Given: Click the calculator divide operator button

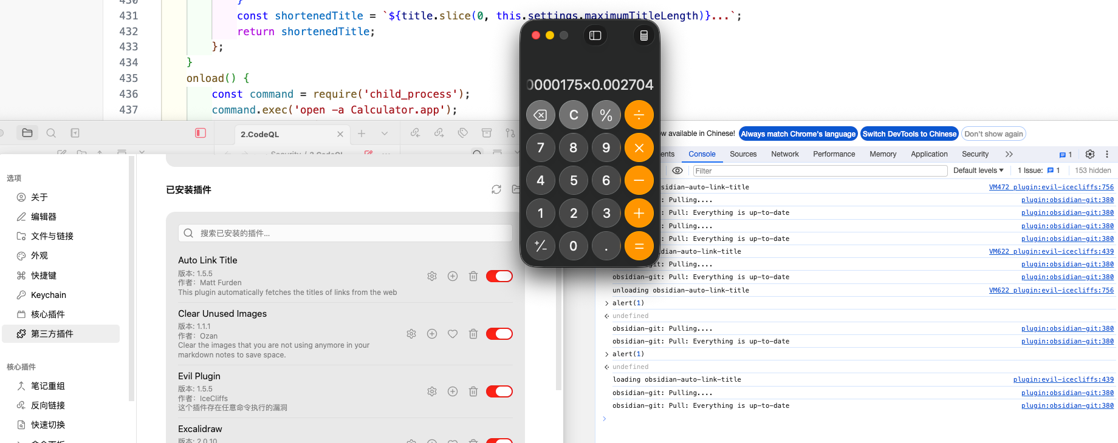Looking at the screenshot, I should [x=639, y=115].
